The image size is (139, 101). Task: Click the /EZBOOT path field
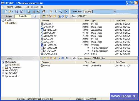(107, 16)
